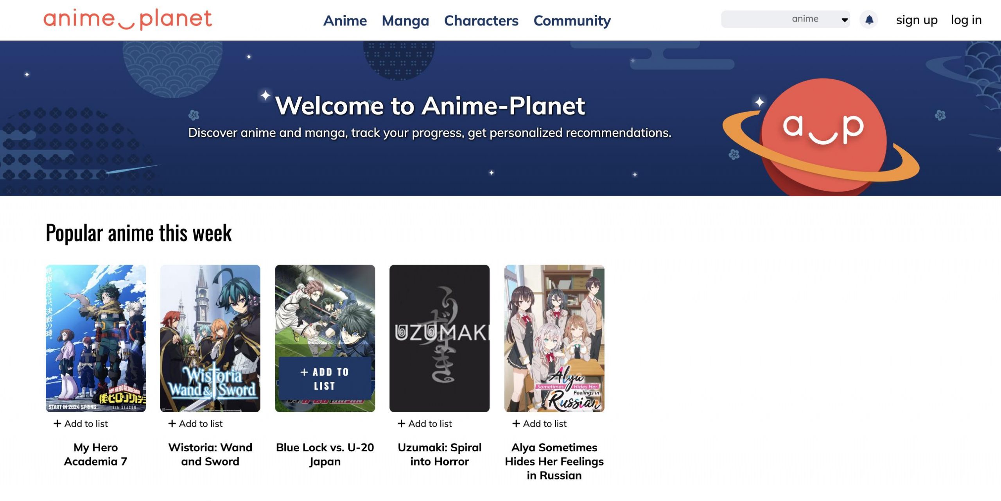Image resolution: width=1001 pixels, height=501 pixels.
Task: Click the log in link
Action: [966, 20]
